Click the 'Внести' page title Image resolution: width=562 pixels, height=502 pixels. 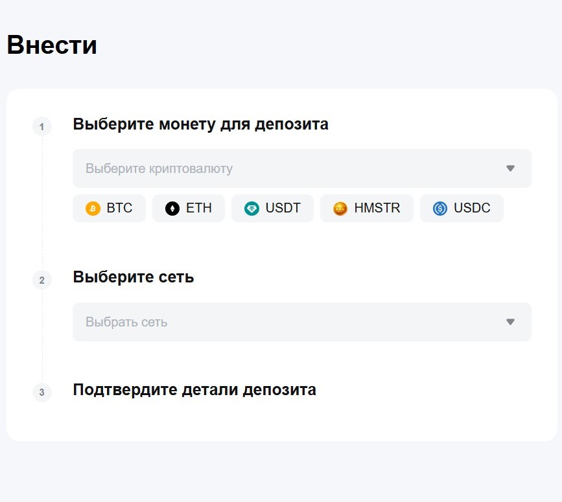(x=52, y=45)
